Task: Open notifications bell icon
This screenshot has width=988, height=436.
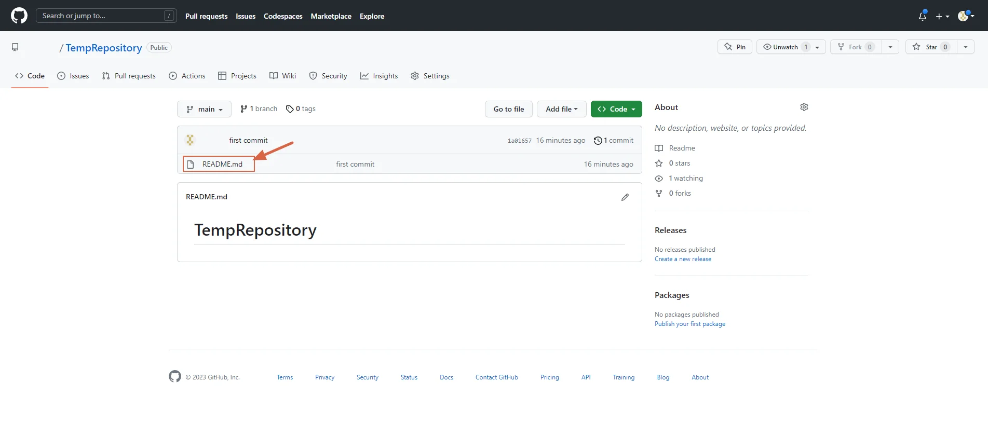Action: coord(923,16)
